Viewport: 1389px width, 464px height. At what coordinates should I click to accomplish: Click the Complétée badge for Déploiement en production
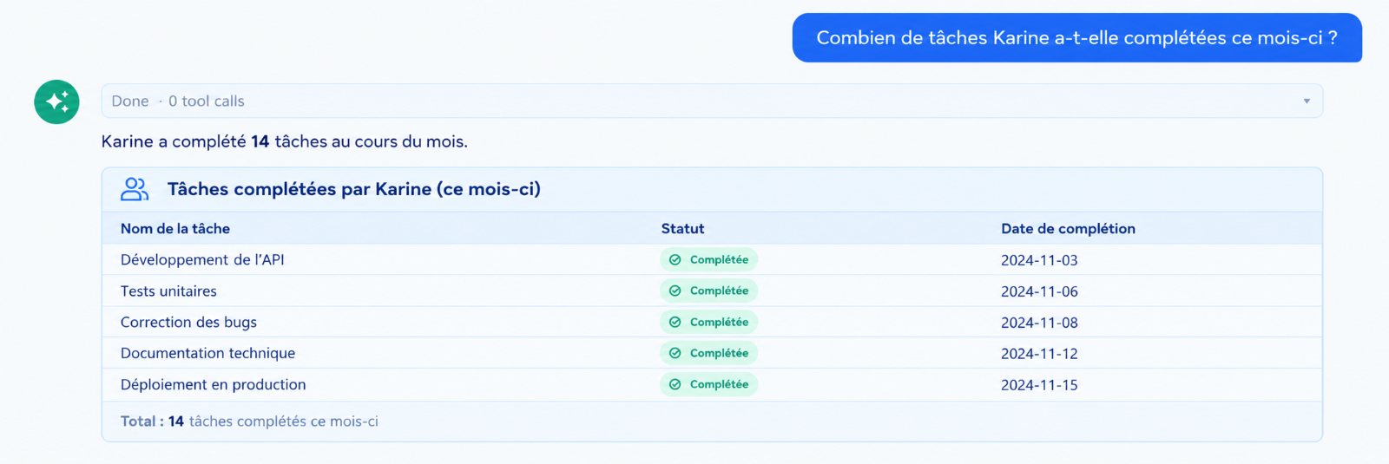(708, 385)
